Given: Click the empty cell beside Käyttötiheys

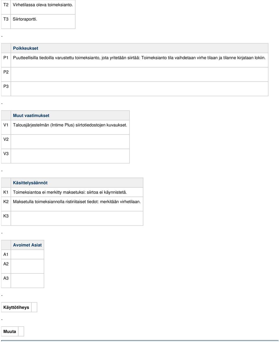Looking at the screenshot, I should (34, 307).
